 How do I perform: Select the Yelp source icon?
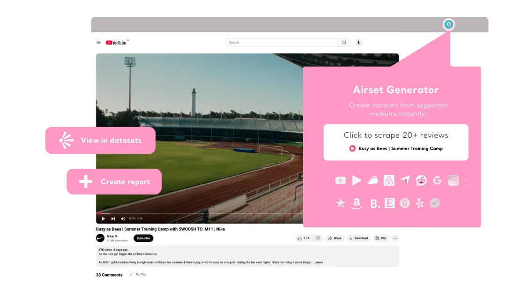coord(420,203)
